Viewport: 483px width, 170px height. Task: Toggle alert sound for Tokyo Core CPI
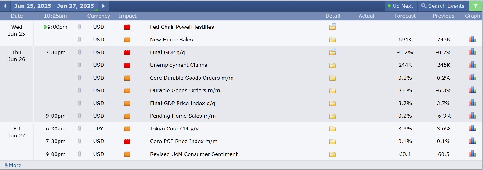tap(79, 128)
